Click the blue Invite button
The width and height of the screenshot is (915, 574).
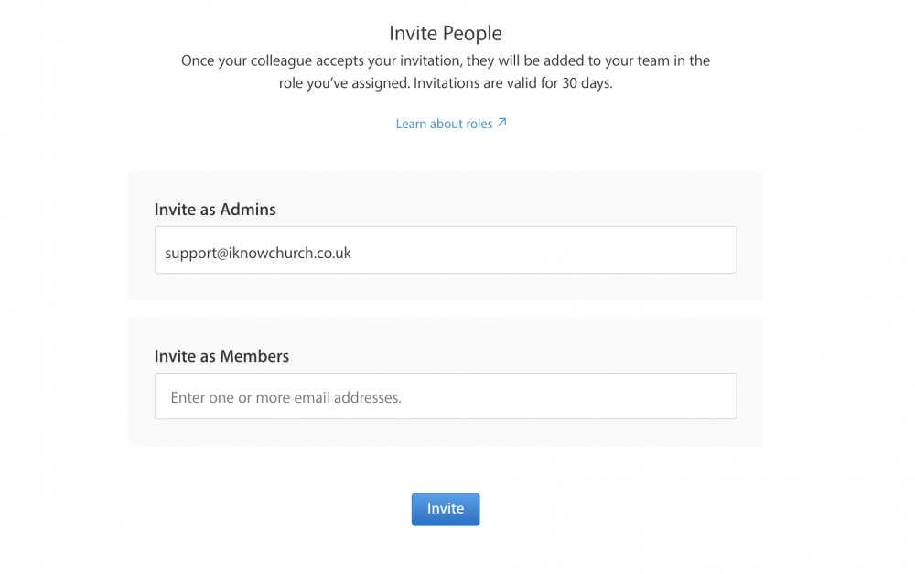pos(446,509)
